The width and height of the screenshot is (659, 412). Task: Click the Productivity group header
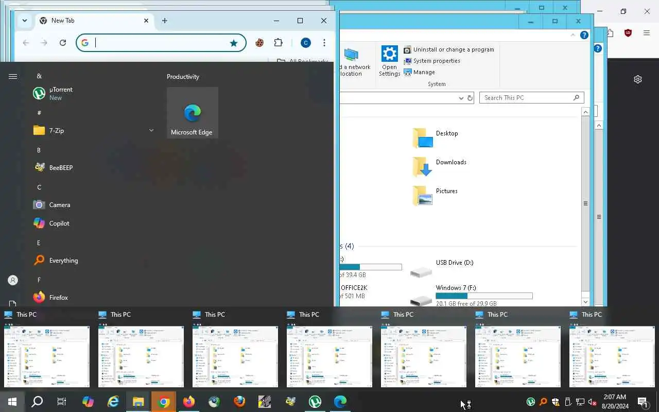(183, 77)
